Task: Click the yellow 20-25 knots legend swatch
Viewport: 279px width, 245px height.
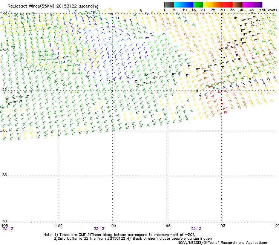Action: (x=208, y=5)
